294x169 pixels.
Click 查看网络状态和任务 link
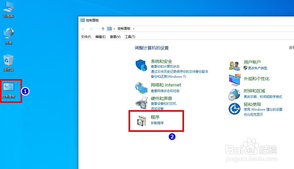point(165,91)
